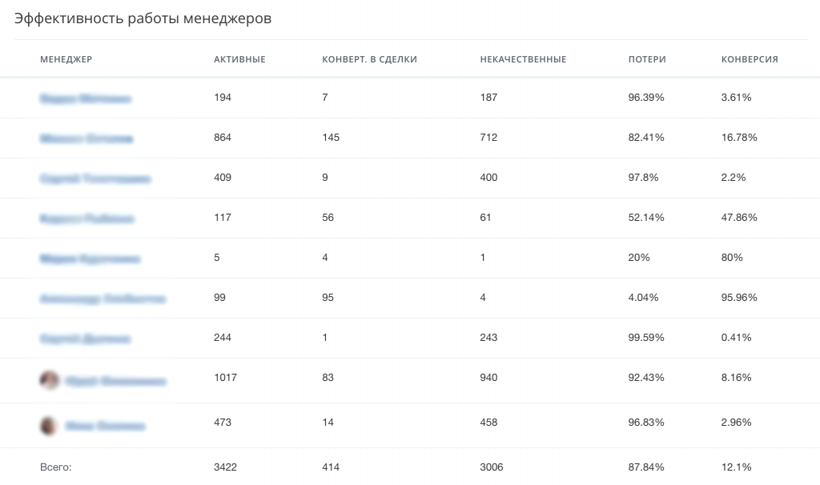Screen dimensions: 820x485
Task: Open the profile avatar of manager with 1017 leads
Action: click(x=48, y=380)
